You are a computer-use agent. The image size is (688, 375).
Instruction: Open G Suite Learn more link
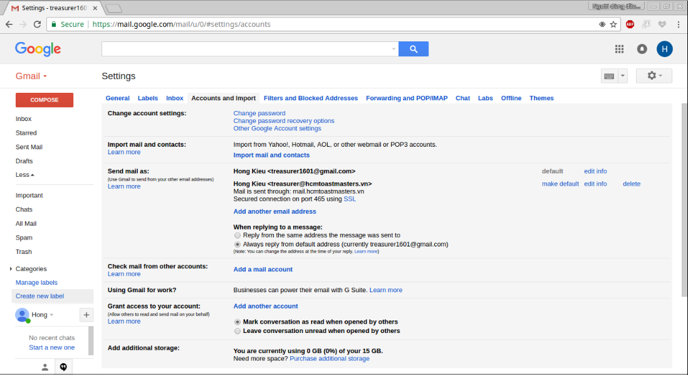click(x=386, y=290)
